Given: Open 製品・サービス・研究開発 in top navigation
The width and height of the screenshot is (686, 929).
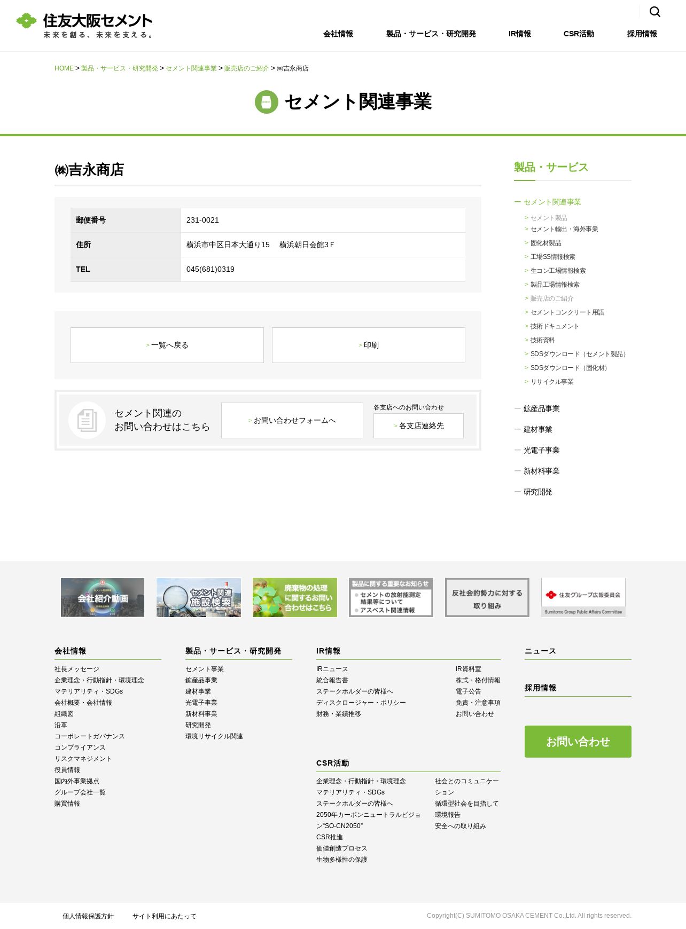Looking at the screenshot, I should tap(431, 34).
